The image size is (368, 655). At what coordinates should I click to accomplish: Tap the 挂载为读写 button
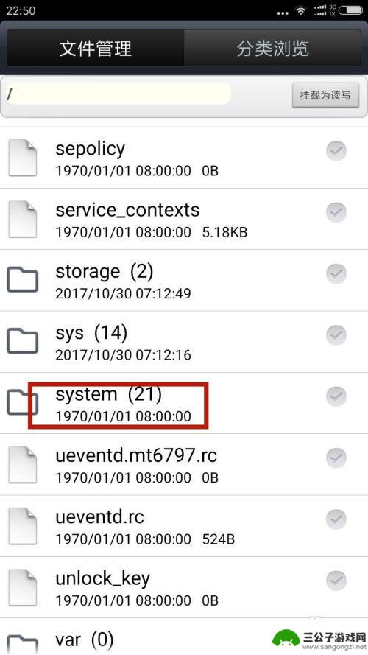(325, 95)
